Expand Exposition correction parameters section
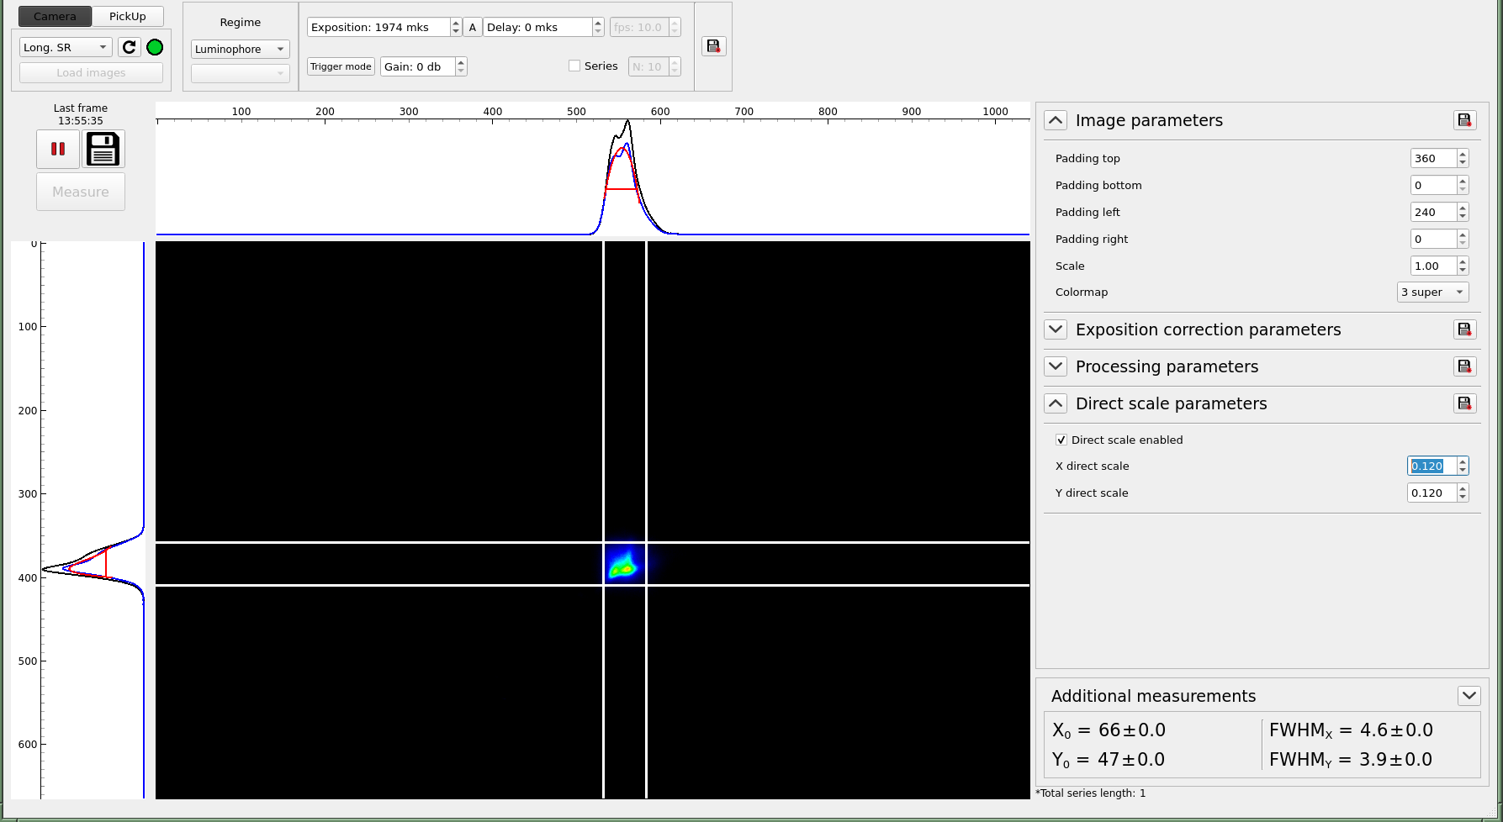Screen dimensions: 1503x822 (x=1056, y=329)
